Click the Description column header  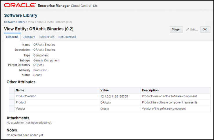(x=175, y=90)
